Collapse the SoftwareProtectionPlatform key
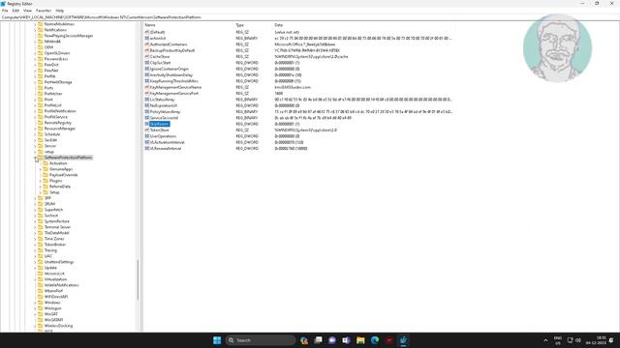Viewport: 620px width, 348px height. 35,158
